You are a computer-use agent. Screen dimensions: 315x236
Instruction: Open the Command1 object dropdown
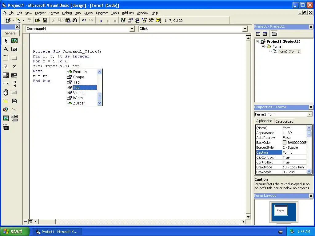pos(132,29)
